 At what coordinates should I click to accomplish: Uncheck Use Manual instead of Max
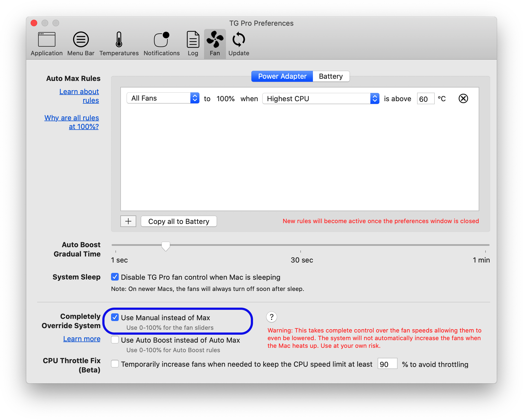pyautogui.click(x=115, y=317)
